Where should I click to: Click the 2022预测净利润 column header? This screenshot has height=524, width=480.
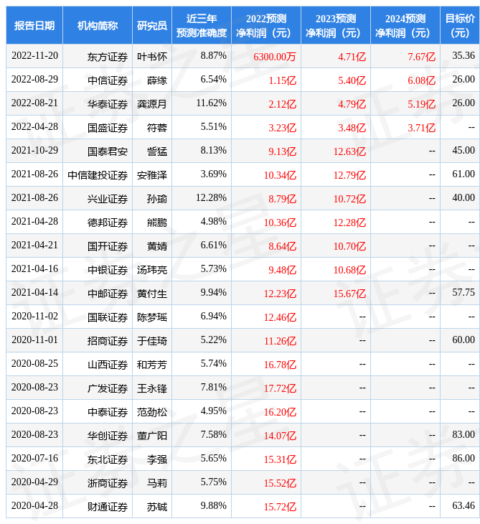coord(266,25)
